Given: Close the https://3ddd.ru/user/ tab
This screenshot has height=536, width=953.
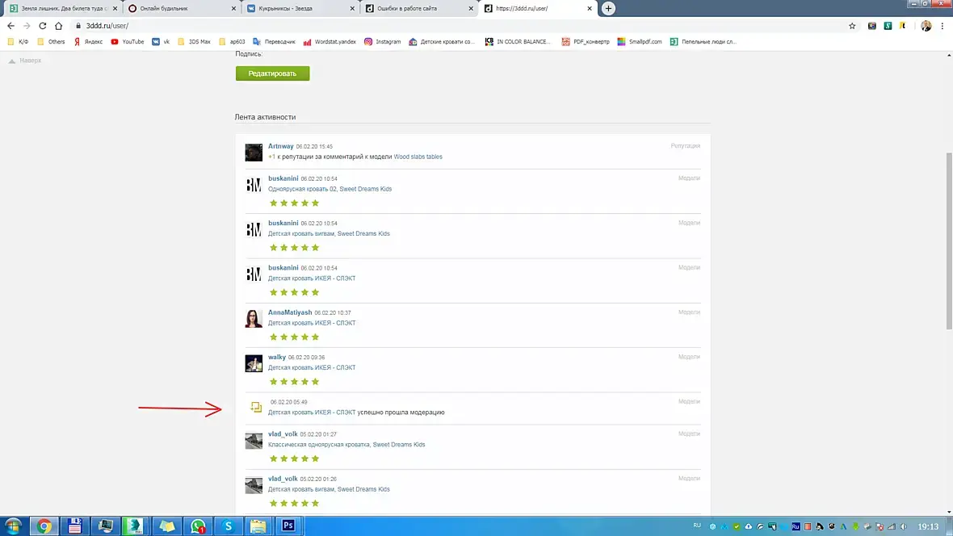Looking at the screenshot, I should tap(589, 9).
